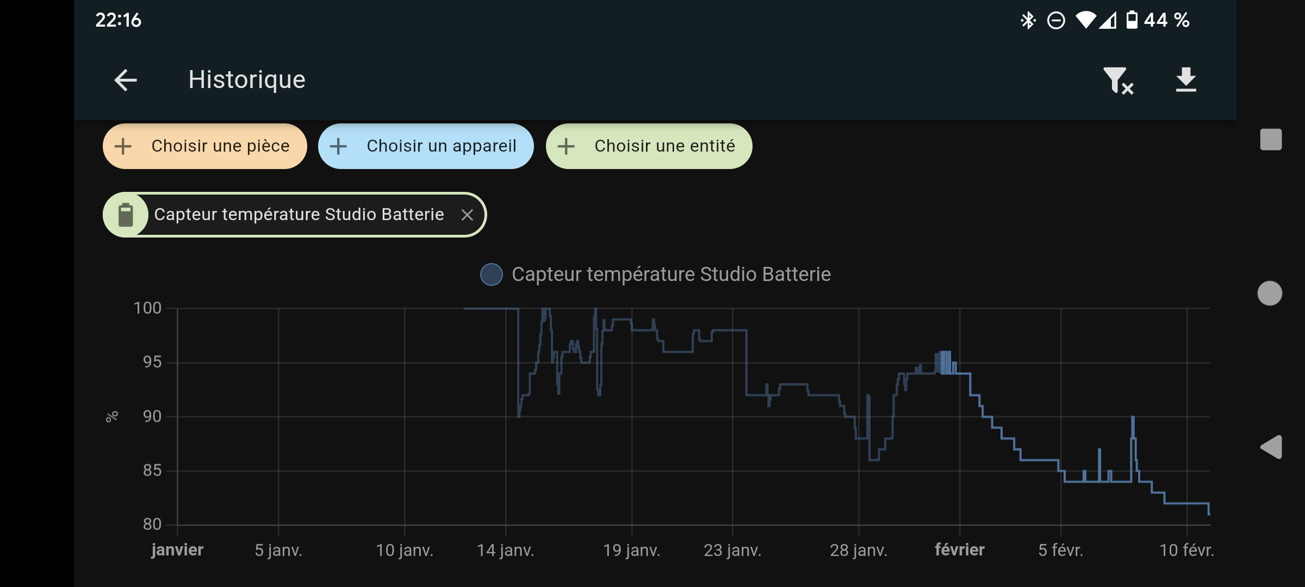1305x587 pixels.
Task: Tap the Historique page title
Action: click(247, 80)
